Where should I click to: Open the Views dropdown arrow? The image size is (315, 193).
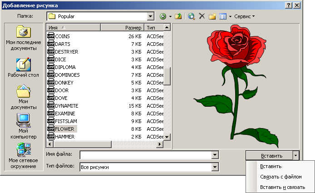pyautogui.click(x=230, y=16)
